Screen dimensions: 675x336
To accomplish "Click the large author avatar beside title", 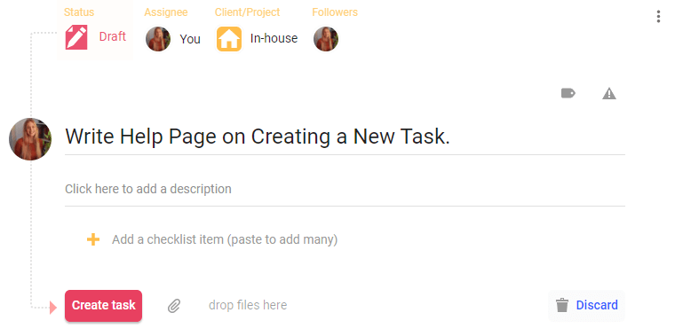I will pos(30,139).
